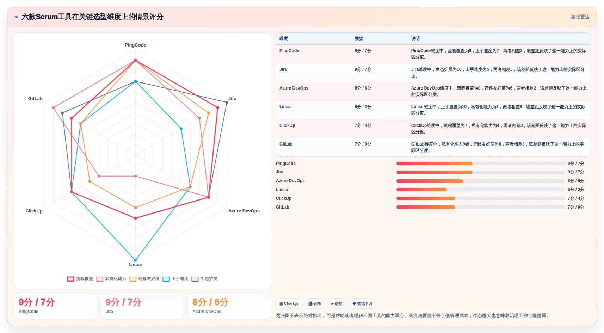Image resolution: width=604 pixels, height=333 pixels.
Task: Click the Linear axis label on radar
Action: (135, 265)
